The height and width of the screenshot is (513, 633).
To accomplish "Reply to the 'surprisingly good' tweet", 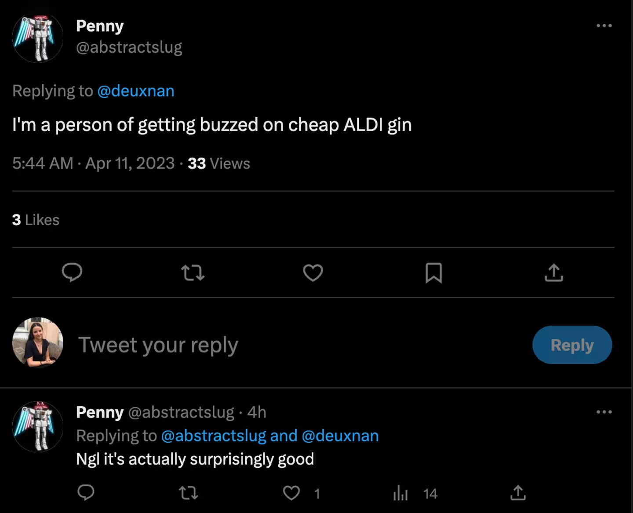I will (86, 493).
